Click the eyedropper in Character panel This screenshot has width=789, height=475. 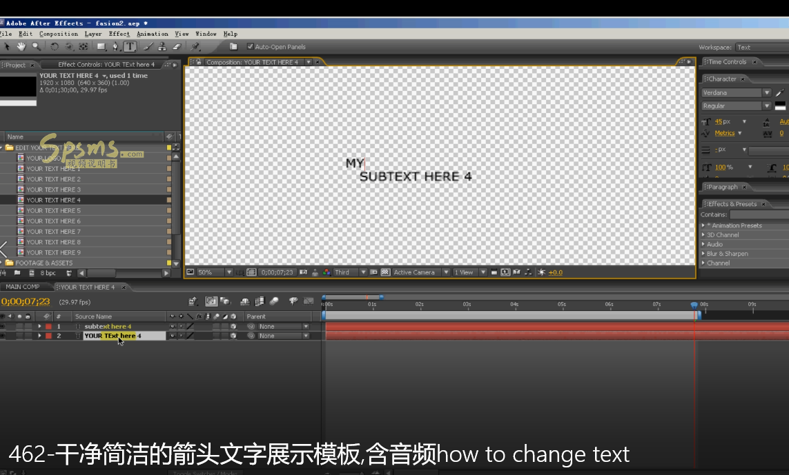(x=780, y=92)
